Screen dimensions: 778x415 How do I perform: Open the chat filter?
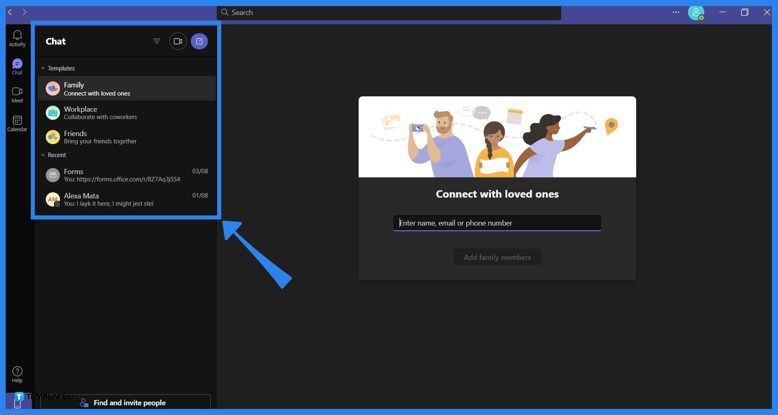156,41
